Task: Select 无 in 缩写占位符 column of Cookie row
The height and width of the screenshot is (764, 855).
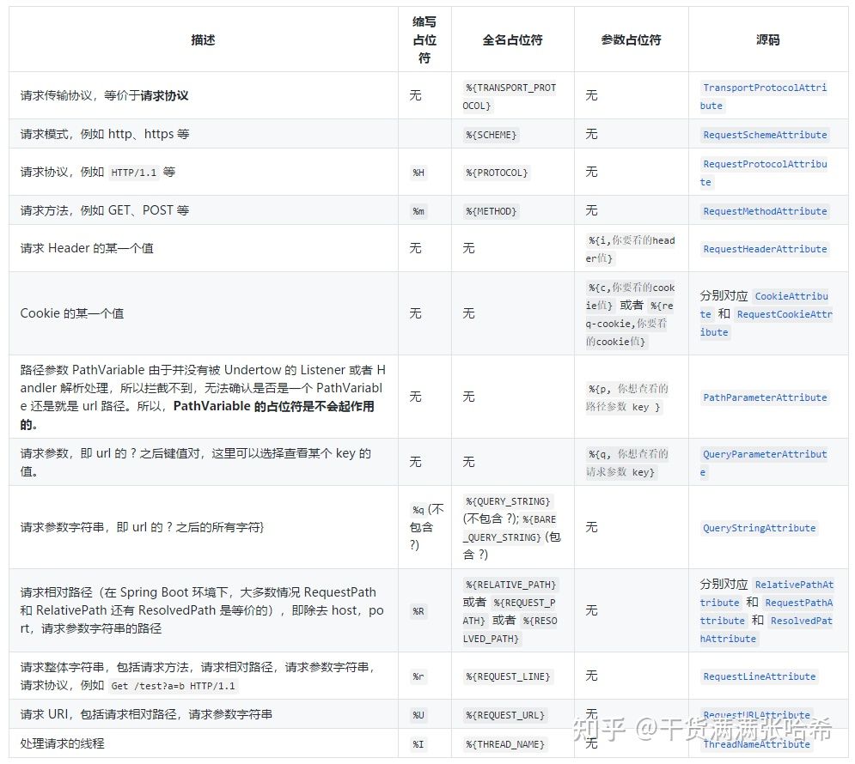Action: (x=416, y=313)
